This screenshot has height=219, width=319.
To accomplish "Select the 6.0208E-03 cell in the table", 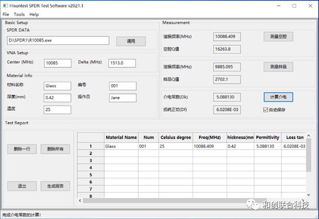I will coord(294,146).
